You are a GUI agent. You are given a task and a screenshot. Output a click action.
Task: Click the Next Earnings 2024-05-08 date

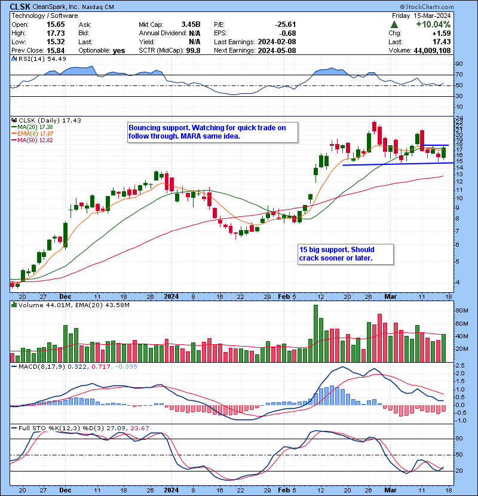[x=277, y=50]
